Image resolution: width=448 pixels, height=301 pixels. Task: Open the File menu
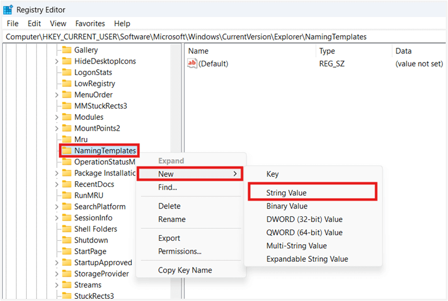[x=13, y=23]
